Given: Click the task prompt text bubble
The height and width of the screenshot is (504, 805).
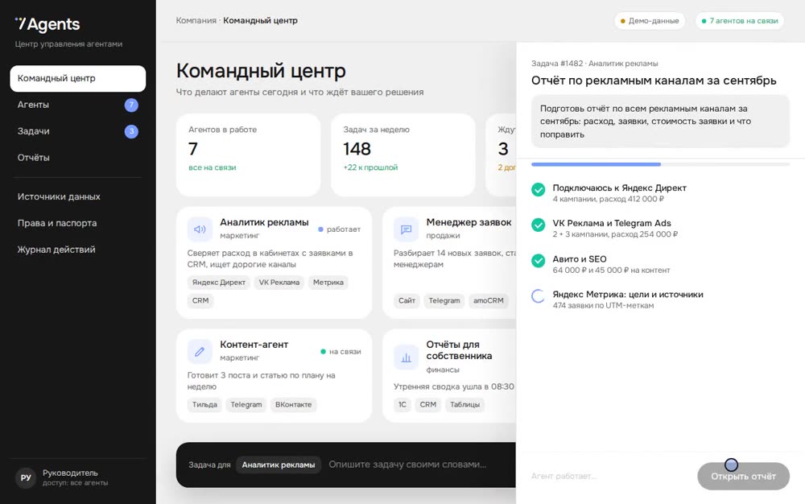Looking at the screenshot, I should click(660, 121).
